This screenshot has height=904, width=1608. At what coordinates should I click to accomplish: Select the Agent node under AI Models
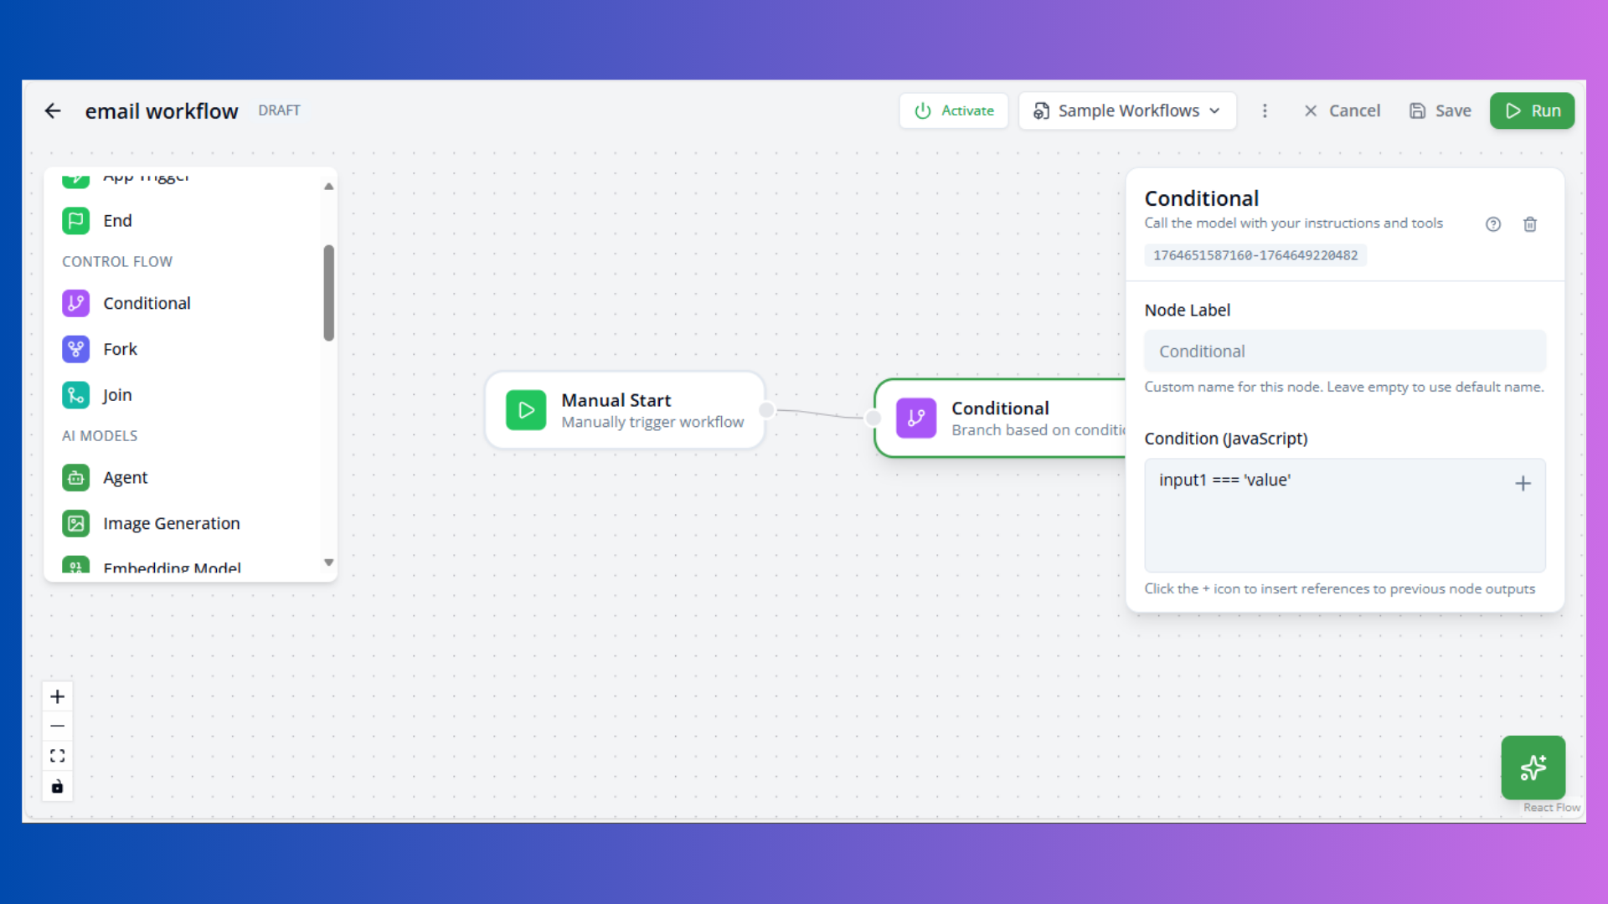[x=125, y=477]
